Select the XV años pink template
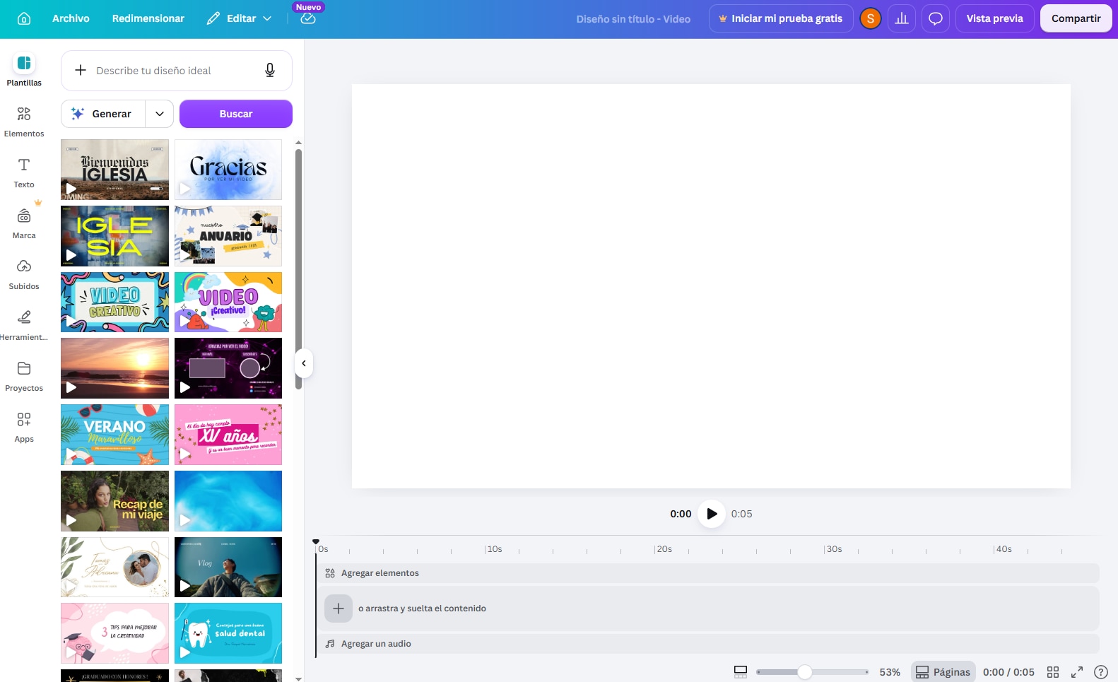The width and height of the screenshot is (1118, 682). (x=228, y=435)
